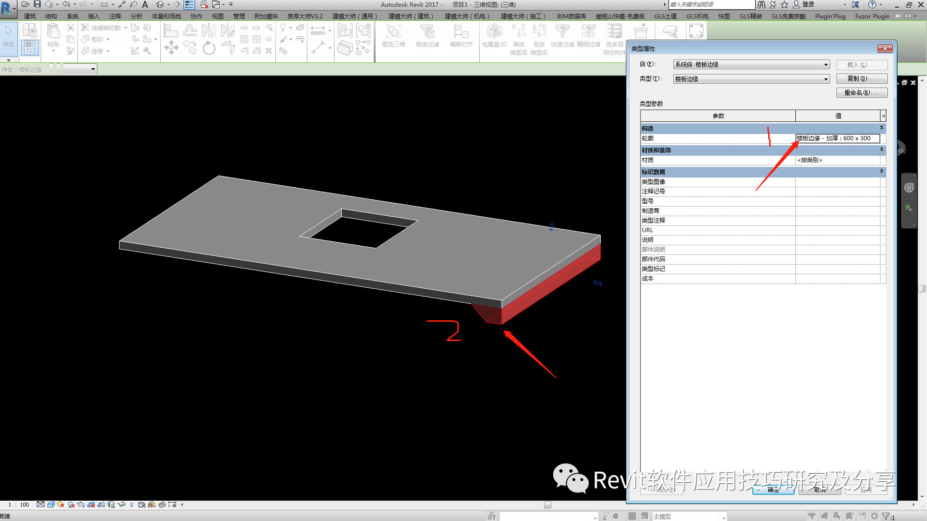Select the URL parameter row

click(x=763, y=230)
